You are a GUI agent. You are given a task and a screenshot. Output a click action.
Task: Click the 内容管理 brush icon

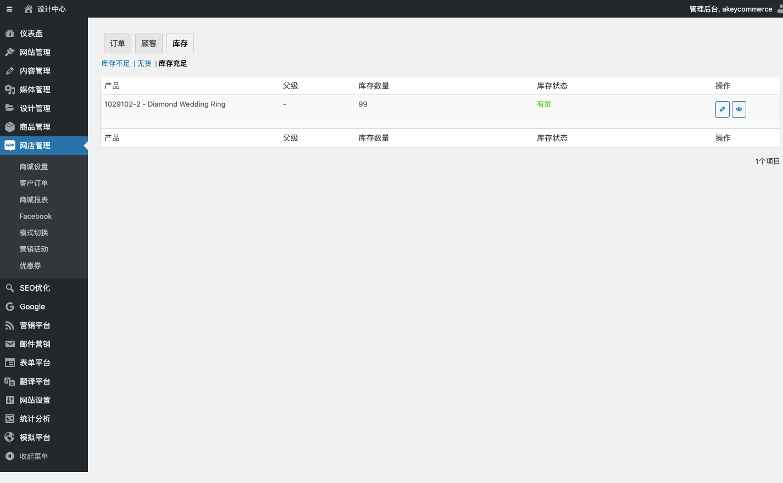pyautogui.click(x=10, y=71)
